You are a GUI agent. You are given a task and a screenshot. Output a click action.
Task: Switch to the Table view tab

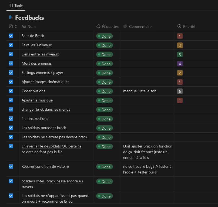click(16, 6)
